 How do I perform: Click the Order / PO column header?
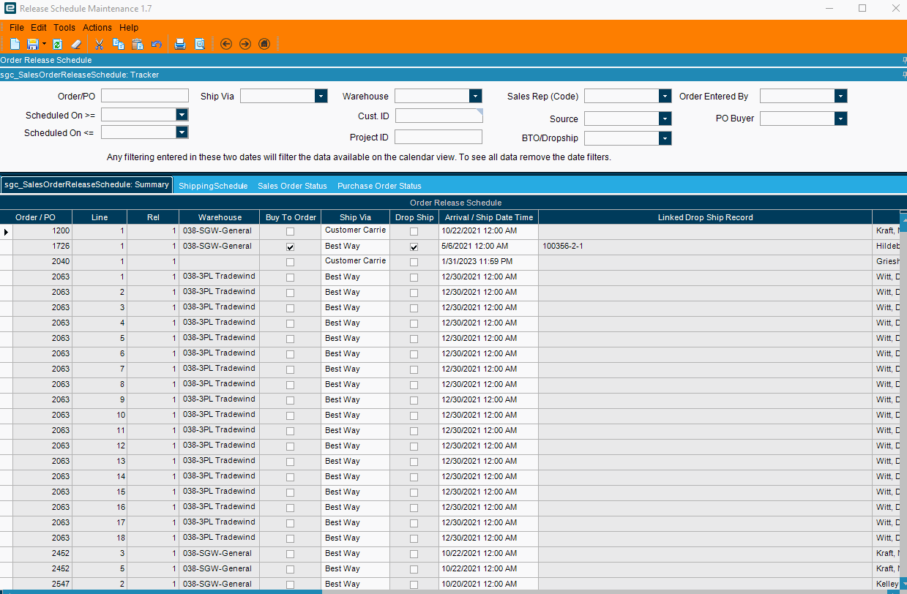(x=35, y=217)
